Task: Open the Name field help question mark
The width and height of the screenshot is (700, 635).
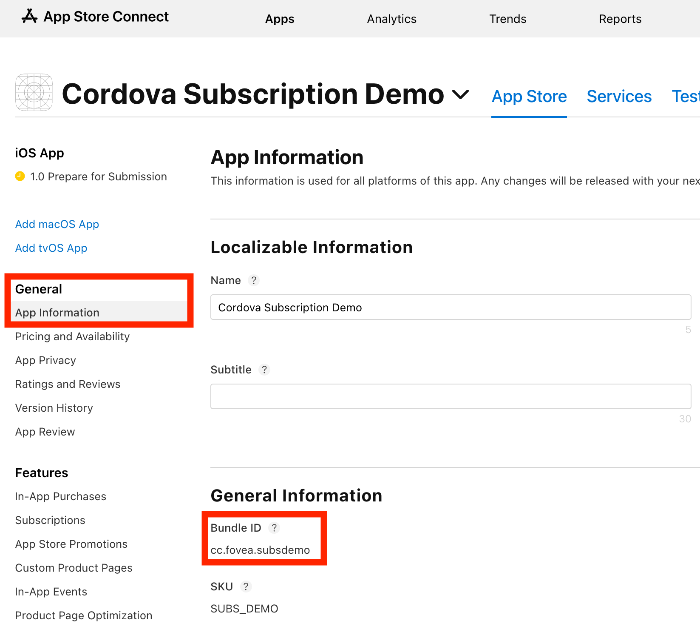Action: pyautogui.click(x=254, y=280)
